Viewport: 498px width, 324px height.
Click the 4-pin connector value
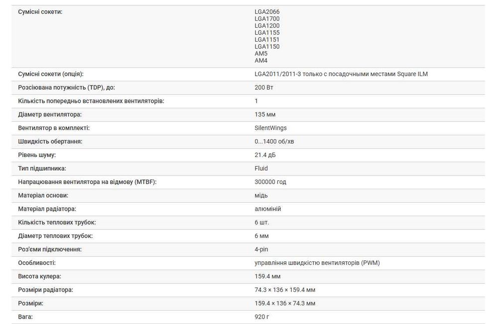[261, 249]
